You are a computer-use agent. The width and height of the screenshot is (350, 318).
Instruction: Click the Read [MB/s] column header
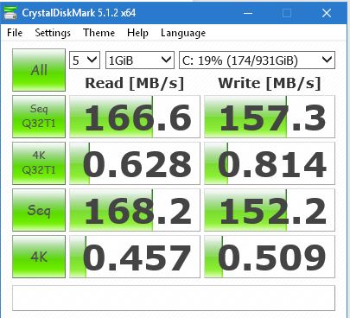[134, 84]
